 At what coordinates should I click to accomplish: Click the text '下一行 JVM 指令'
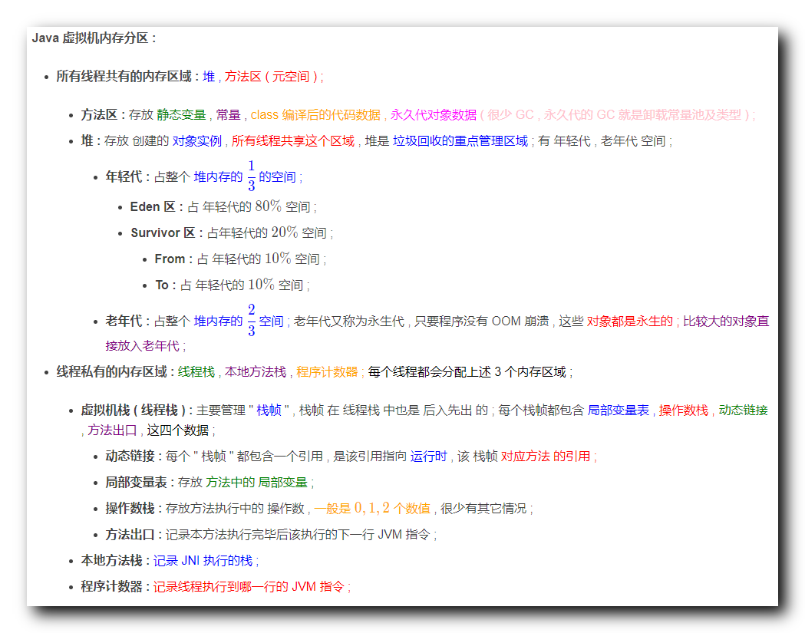(x=385, y=535)
